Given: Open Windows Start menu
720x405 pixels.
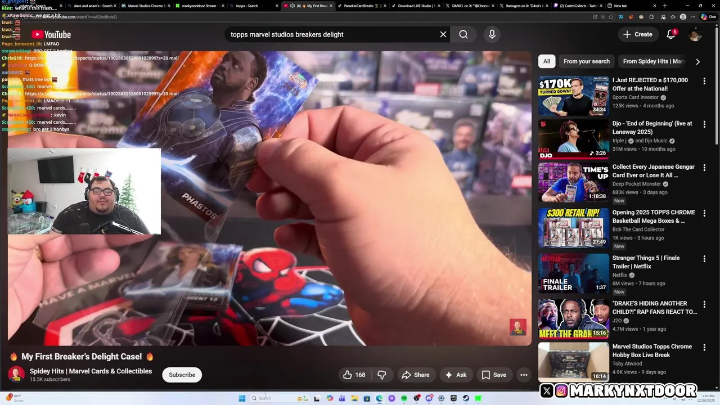Looking at the screenshot, I should (242, 398).
